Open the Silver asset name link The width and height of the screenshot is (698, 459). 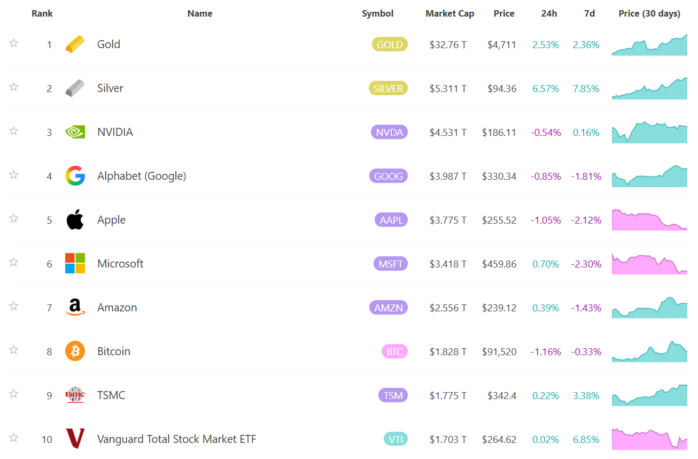coord(110,88)
